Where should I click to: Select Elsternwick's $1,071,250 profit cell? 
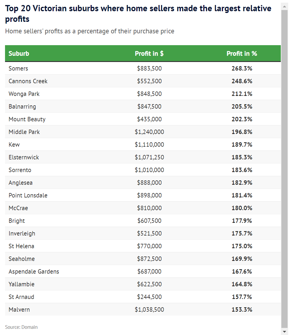click(x=149, y=157)
